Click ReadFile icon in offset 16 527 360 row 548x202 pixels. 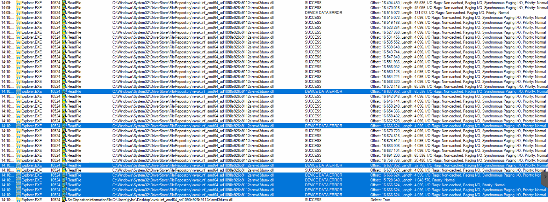coord(64,32)
